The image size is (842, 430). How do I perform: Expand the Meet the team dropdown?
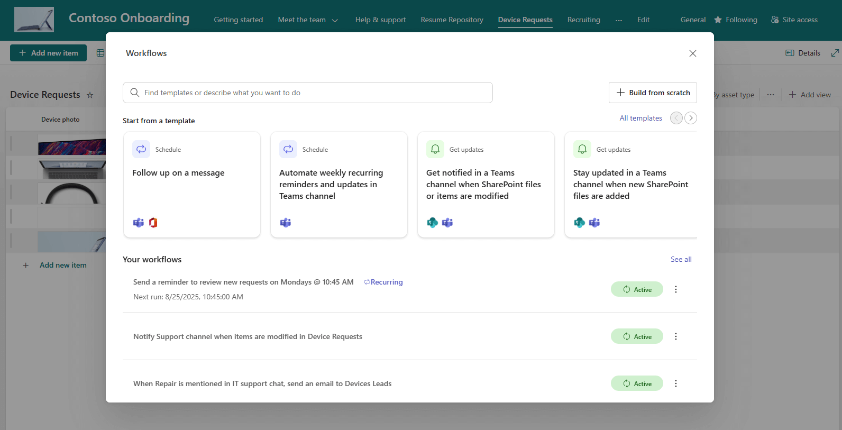pos(334,20)
